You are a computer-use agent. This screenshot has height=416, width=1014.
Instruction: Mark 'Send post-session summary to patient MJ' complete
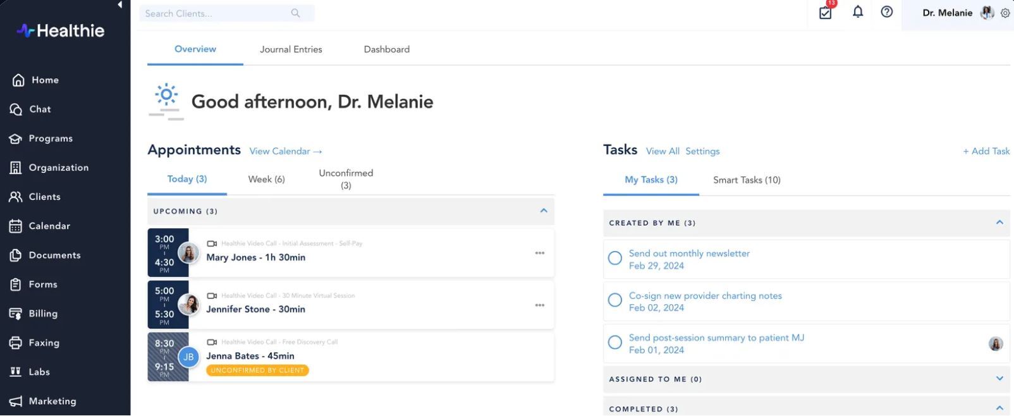pos(615,343)
